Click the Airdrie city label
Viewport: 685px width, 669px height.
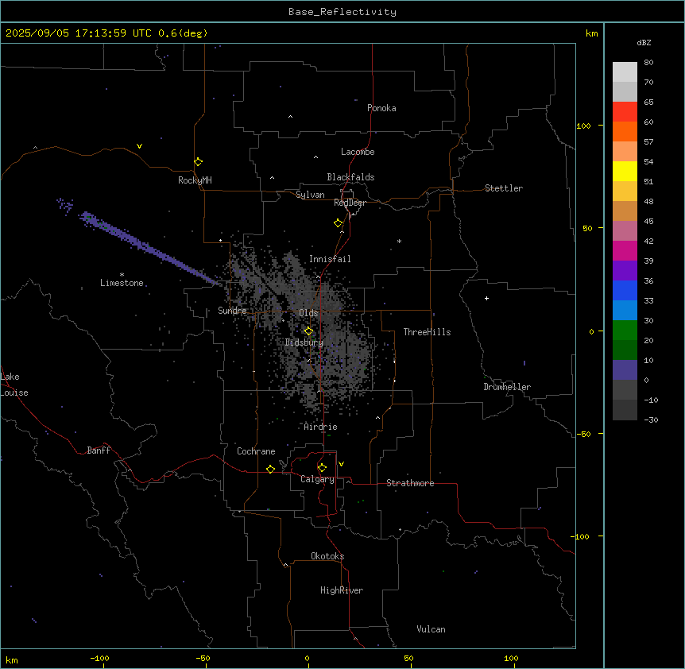320,427
